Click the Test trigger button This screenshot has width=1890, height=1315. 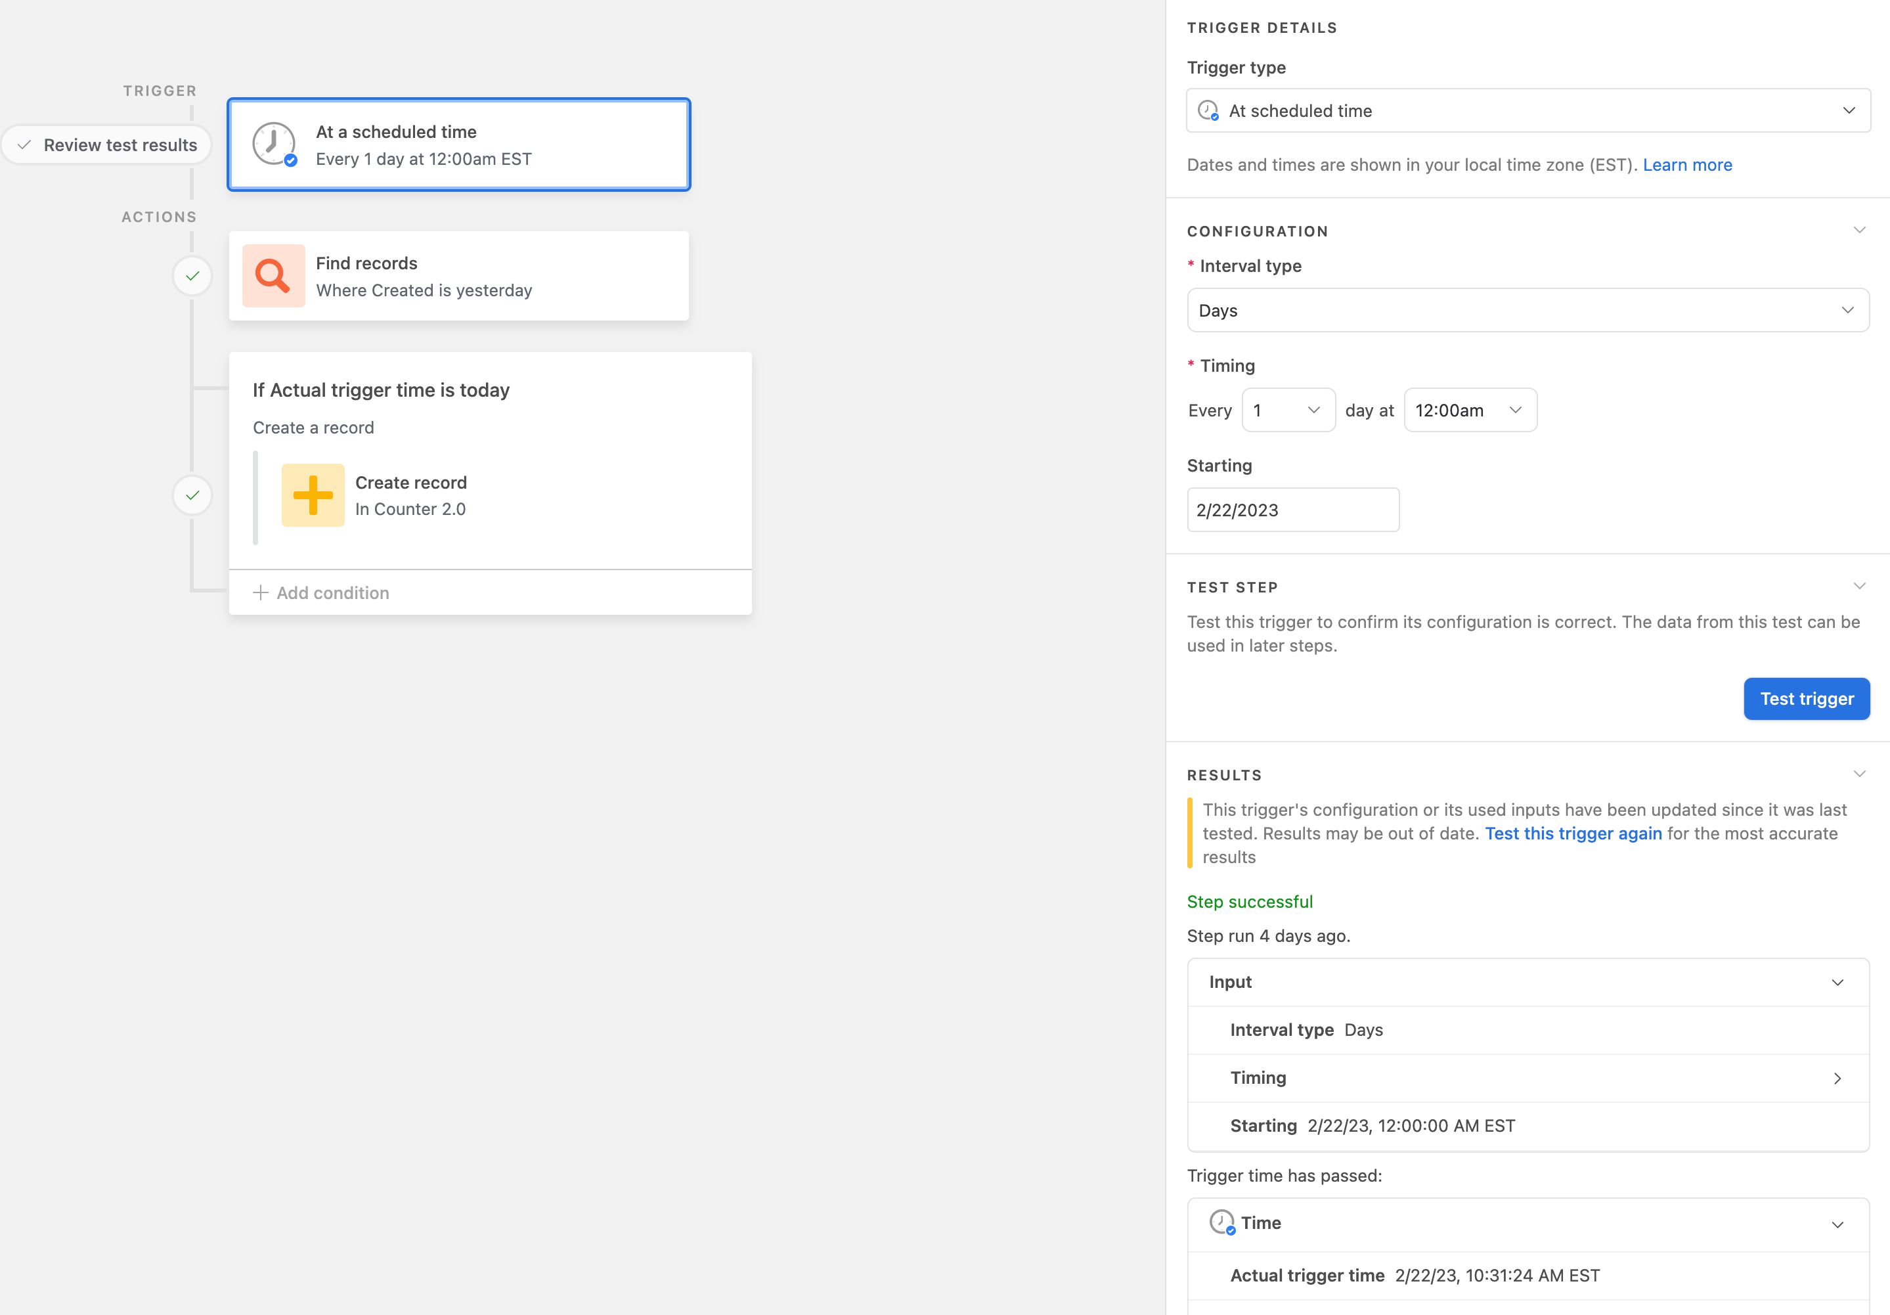(x=1806, y=699)
